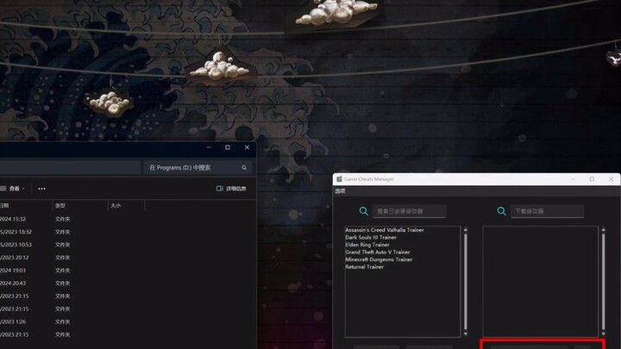This screenshot has height=349, width=621.
Task: Maximize the Game Cheats Manager window
Action: (592, 179)
